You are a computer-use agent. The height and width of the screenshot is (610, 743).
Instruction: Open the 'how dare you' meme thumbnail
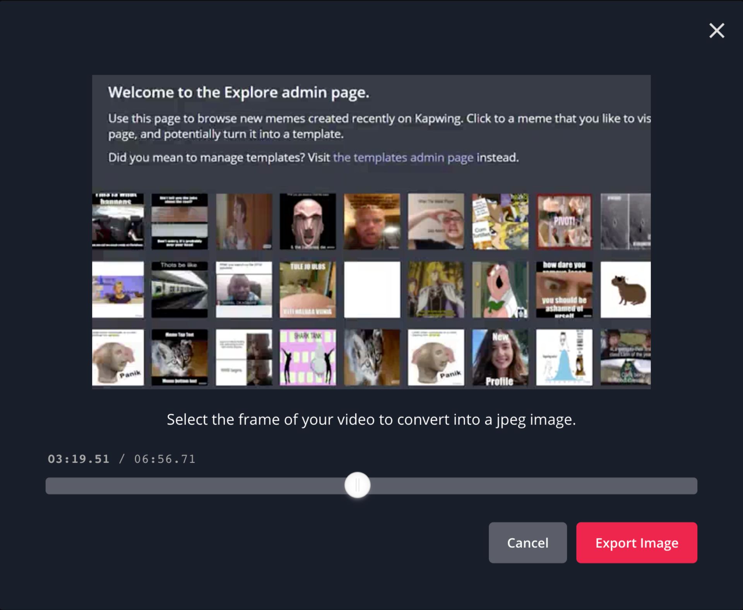point(564,290)
